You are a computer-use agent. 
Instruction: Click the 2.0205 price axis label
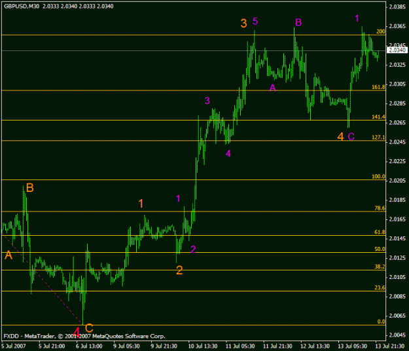point(397,181)
